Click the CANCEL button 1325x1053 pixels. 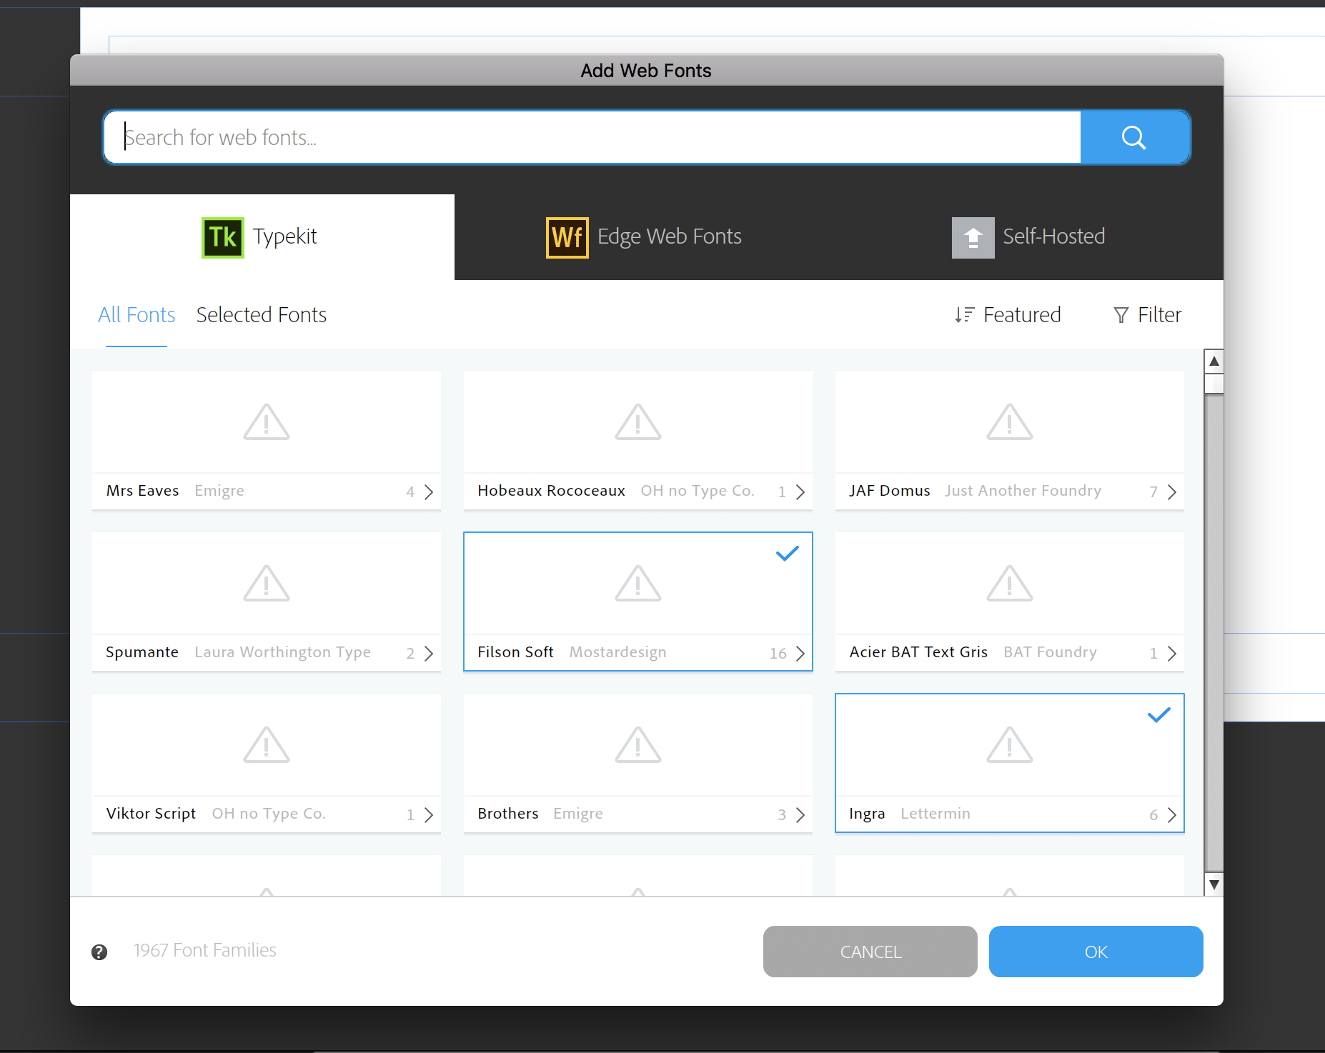click(870, 952)
